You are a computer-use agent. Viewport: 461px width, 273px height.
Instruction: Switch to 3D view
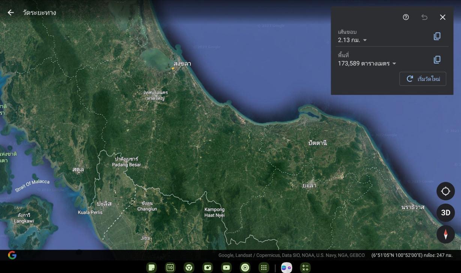446,213
